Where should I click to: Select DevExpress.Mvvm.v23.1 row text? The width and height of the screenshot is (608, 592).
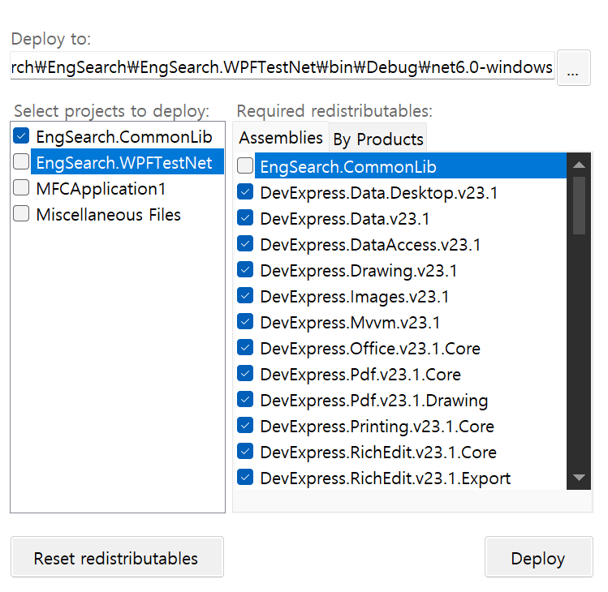[350, 323]
